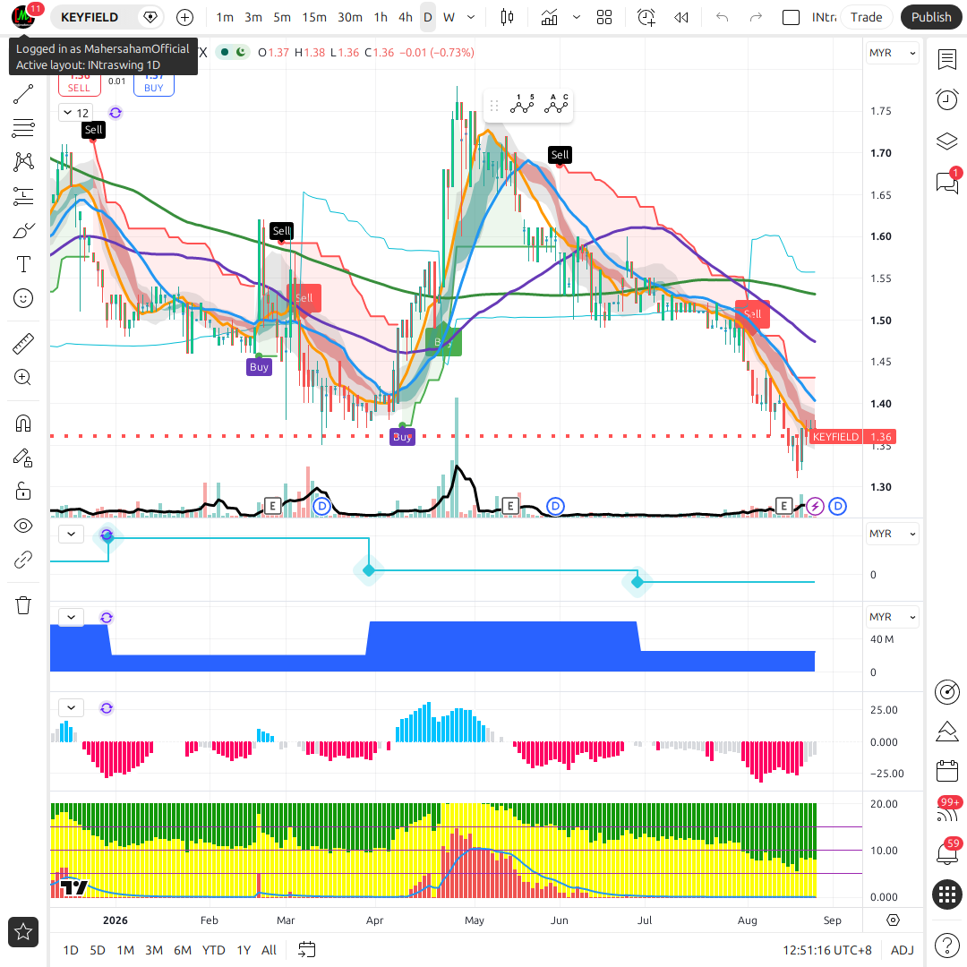The height and width of the screenshot is (967, 967).
Task: Expand the third pane legend chevron
Action: (71, 617)
